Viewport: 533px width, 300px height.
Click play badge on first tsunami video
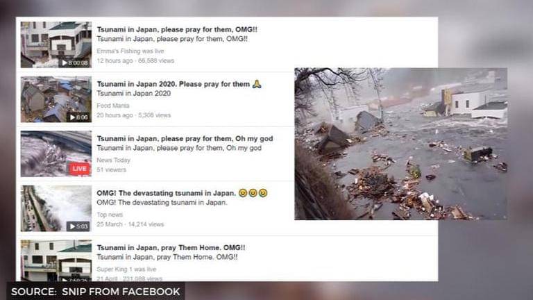coord(74,62)
